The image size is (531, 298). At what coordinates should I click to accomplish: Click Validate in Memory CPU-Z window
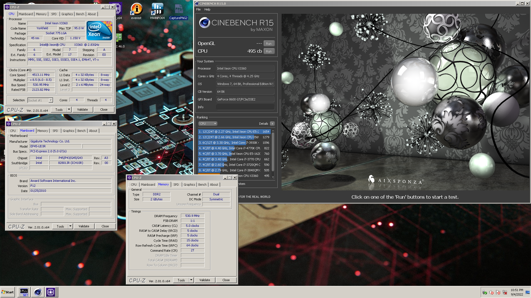205,280
